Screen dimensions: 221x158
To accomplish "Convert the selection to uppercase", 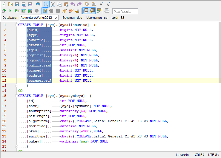I will coord(108,4).
